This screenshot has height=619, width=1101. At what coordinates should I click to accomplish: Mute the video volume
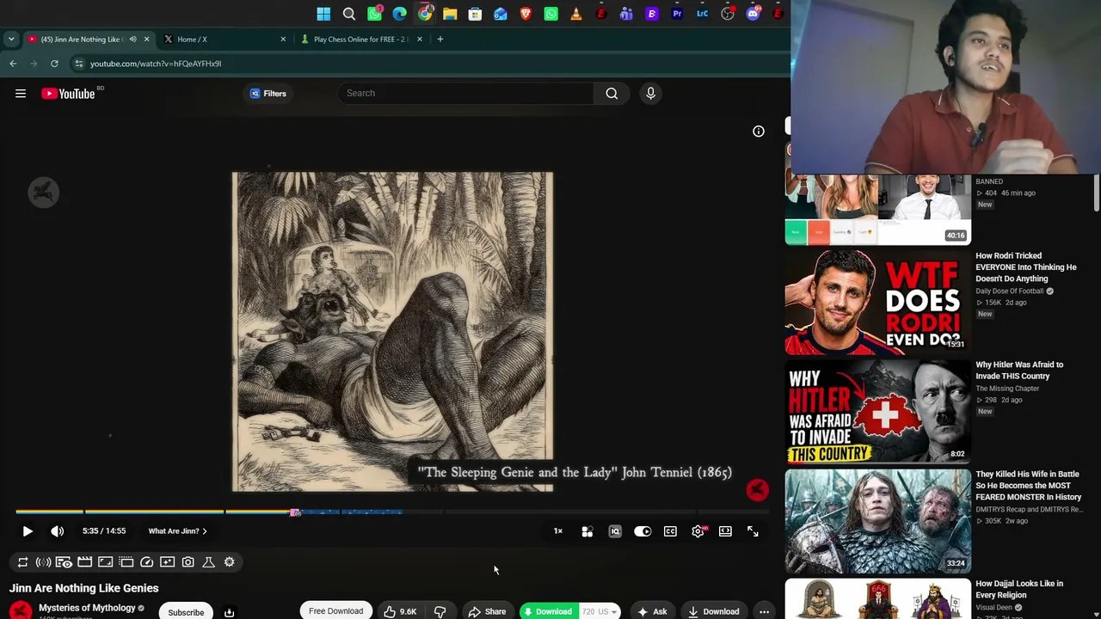click(x=58, y=531)
